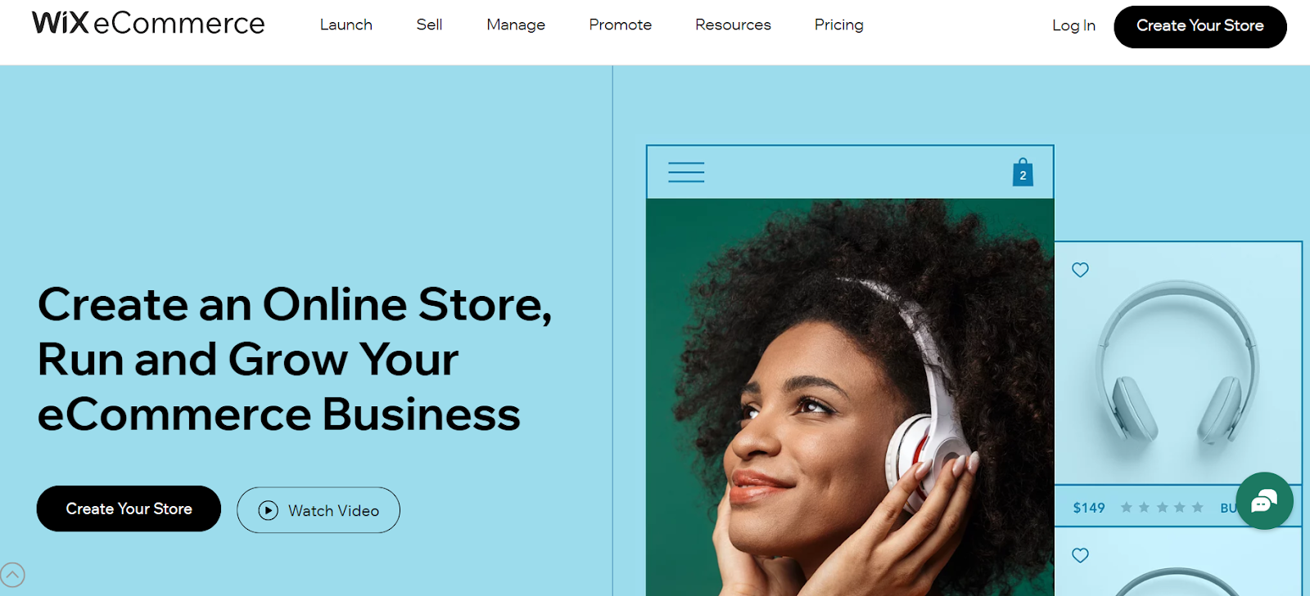
Task: Open the Promote menu
Action: pyautogui.click(x=620, y=25)
